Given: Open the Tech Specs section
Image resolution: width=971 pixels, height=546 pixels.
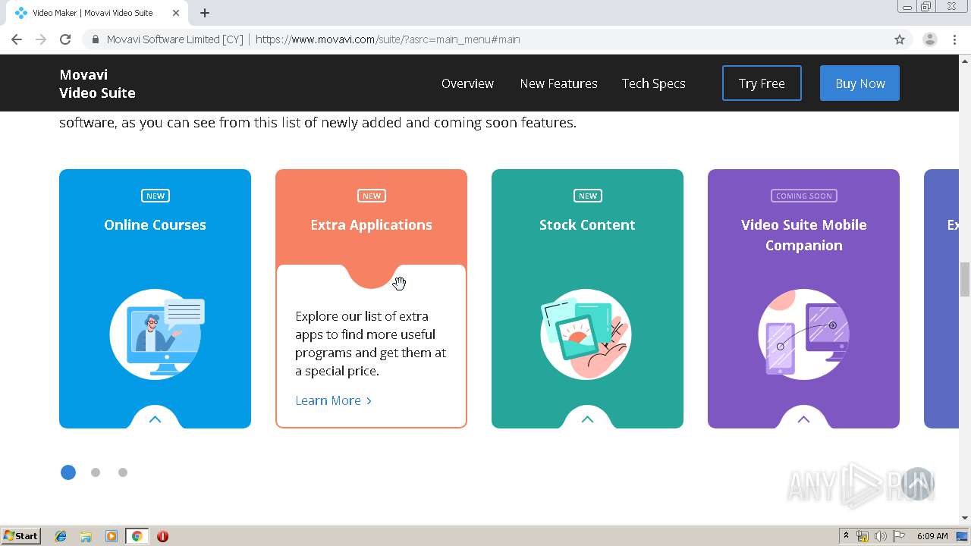Looking at the screenshot, I should click(654, 83).
